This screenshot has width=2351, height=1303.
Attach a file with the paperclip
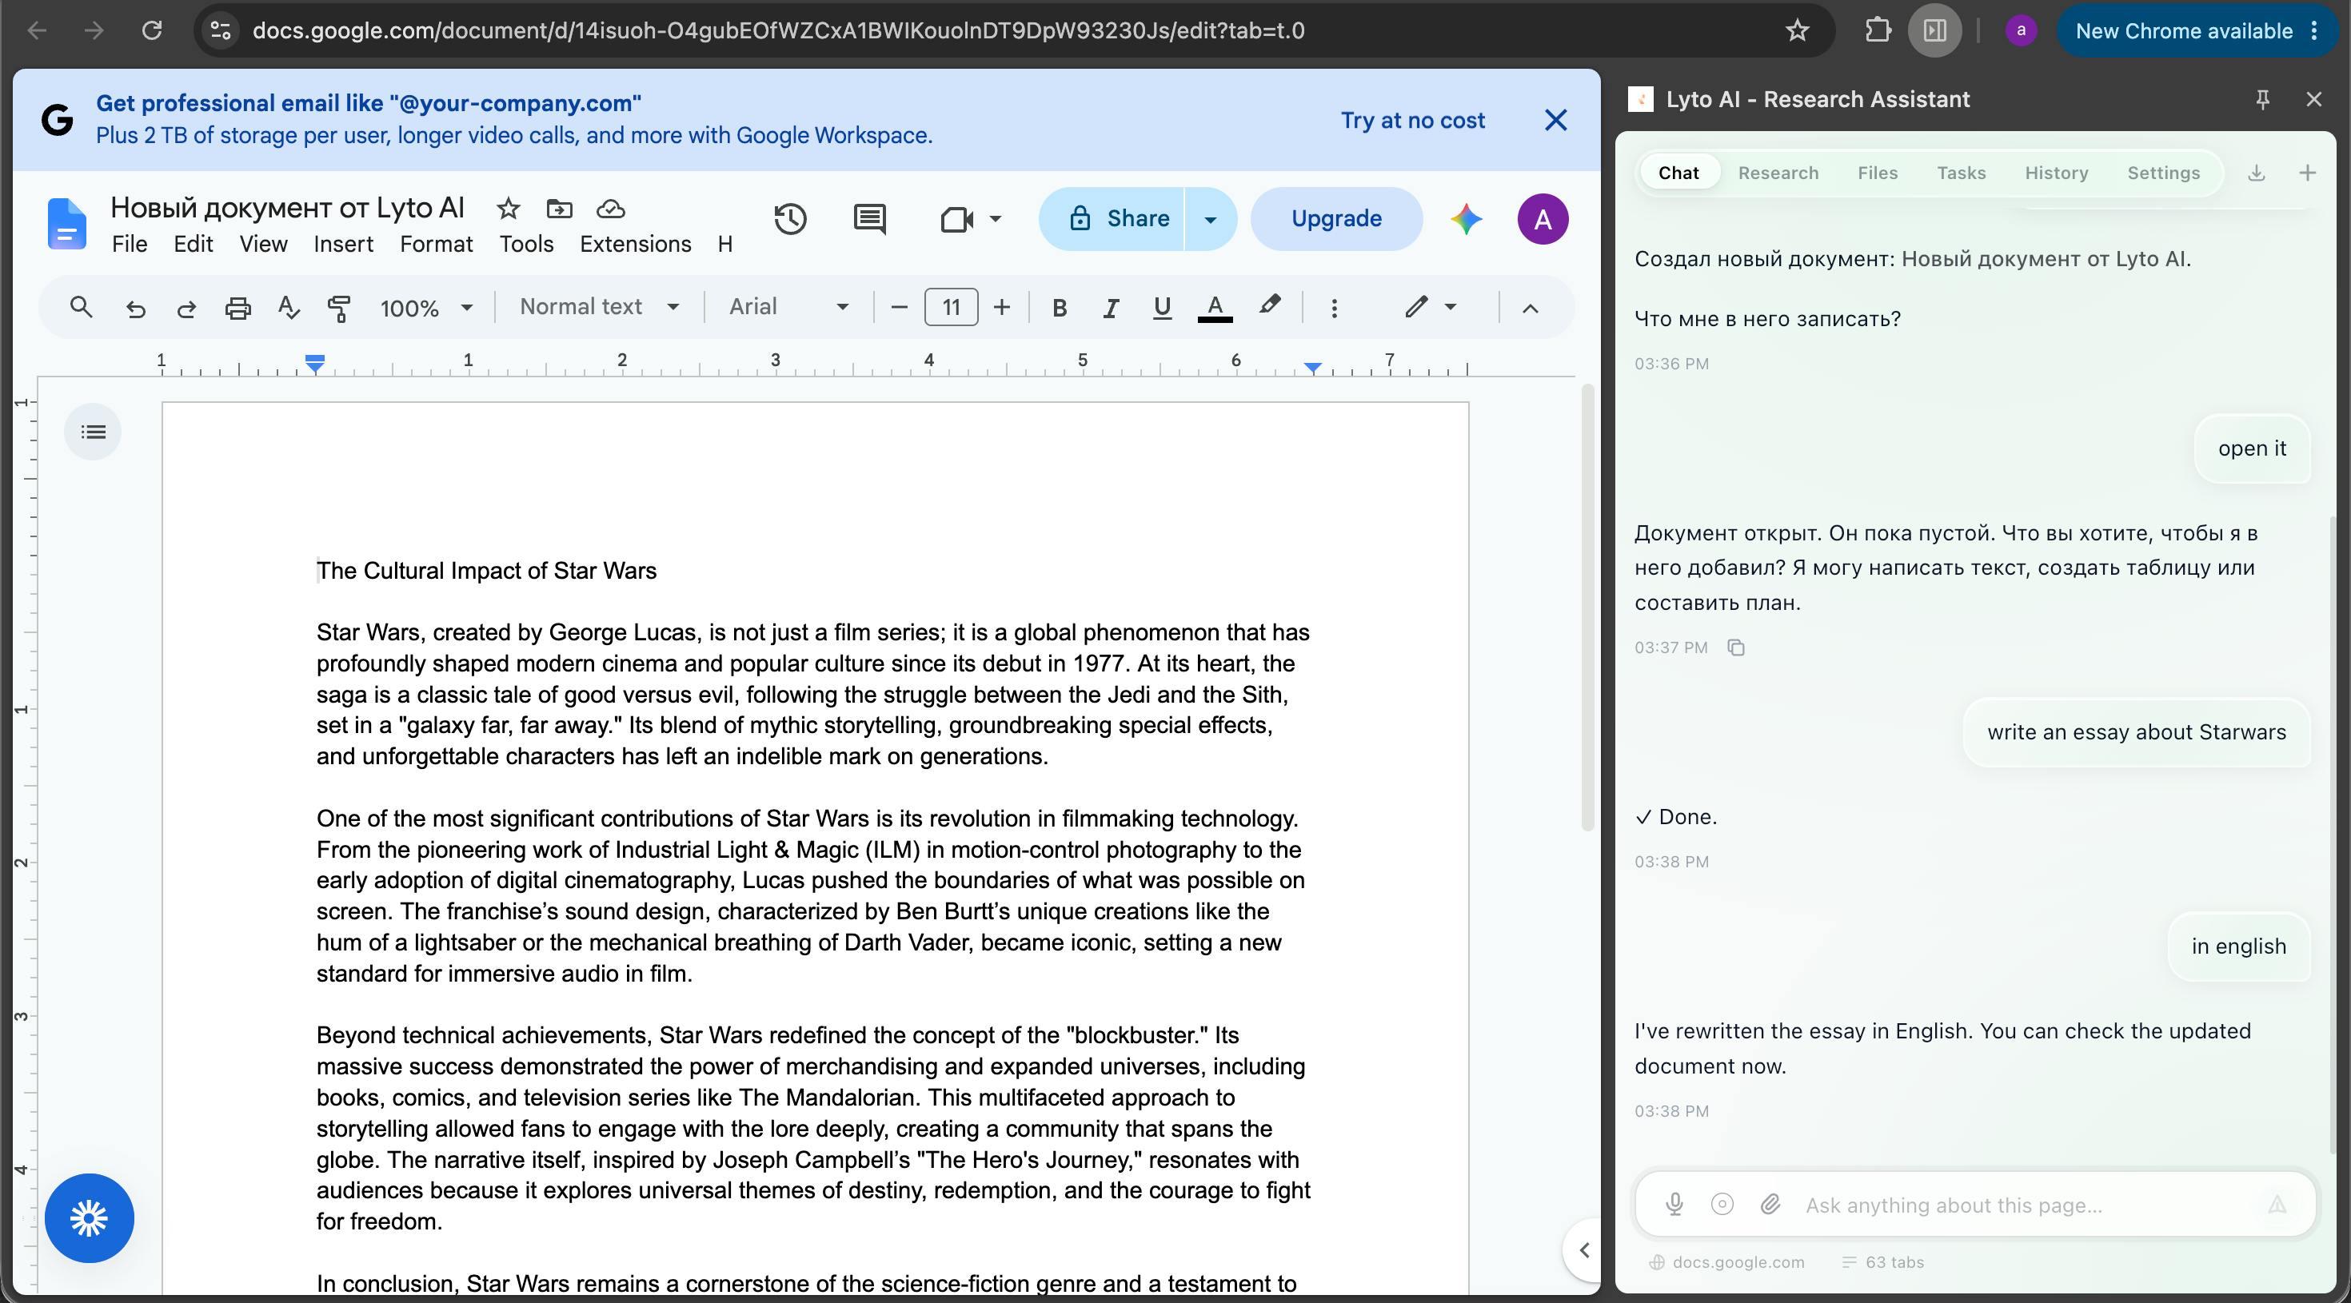click(x=1770, y=1205)
